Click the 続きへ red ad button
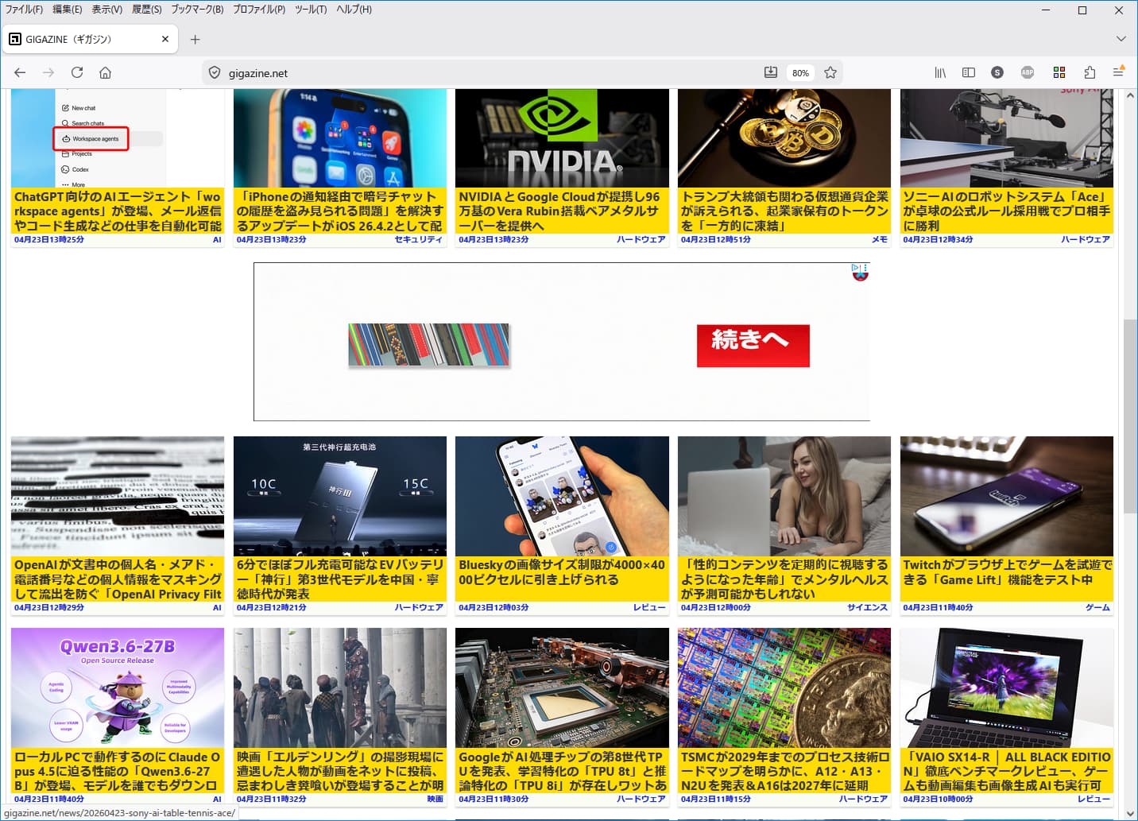 (753, 346)
